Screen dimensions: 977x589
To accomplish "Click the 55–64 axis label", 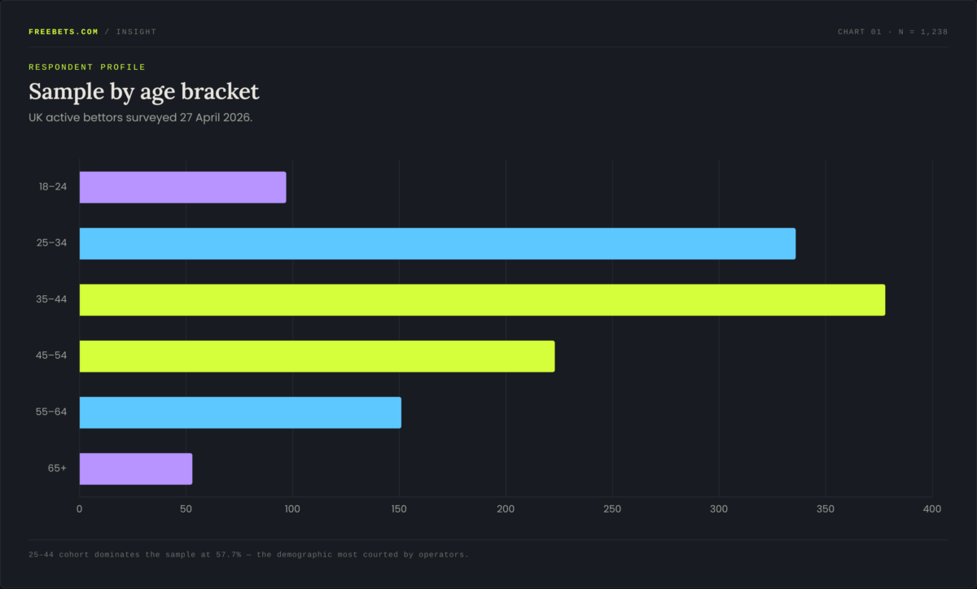I will [x=53, y=412].
